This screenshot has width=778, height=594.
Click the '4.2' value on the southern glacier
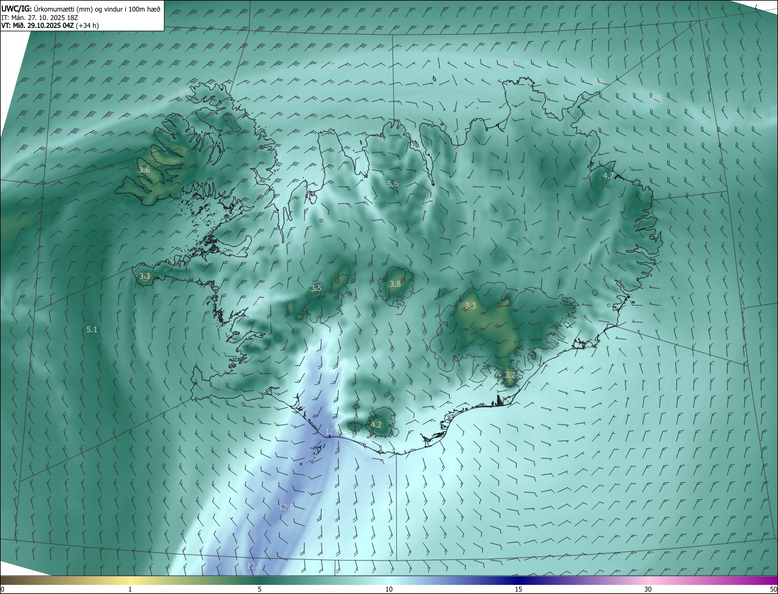376,425
